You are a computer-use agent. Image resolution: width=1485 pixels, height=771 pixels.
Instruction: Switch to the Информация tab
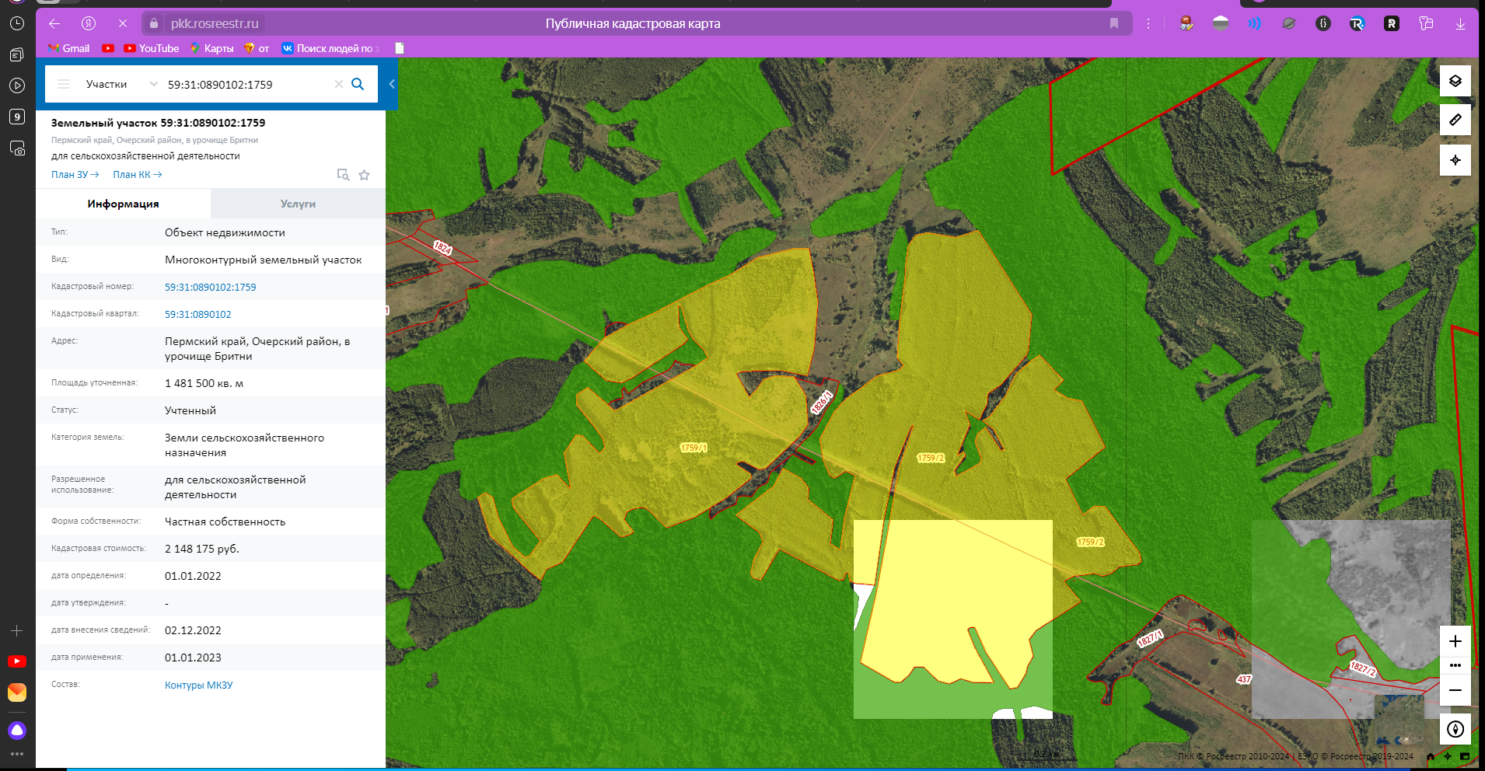(x=123, y=204)
